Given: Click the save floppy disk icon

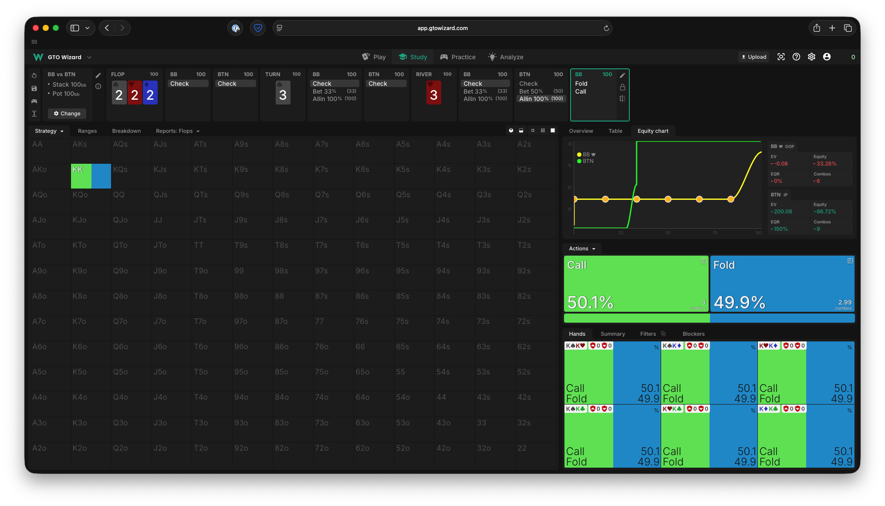Looking at the screenshot, I should (34, 88).
